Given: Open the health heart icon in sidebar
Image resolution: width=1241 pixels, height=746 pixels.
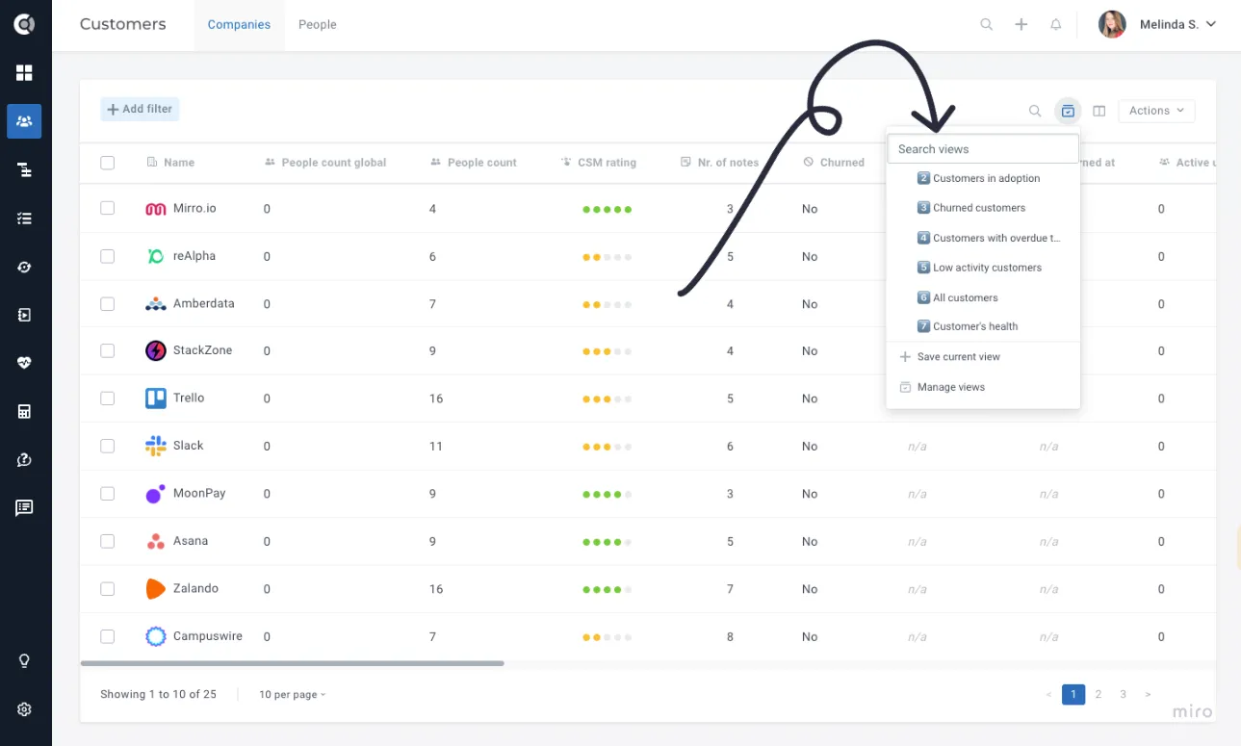Looking at the screenshot, I should (24, 363).
